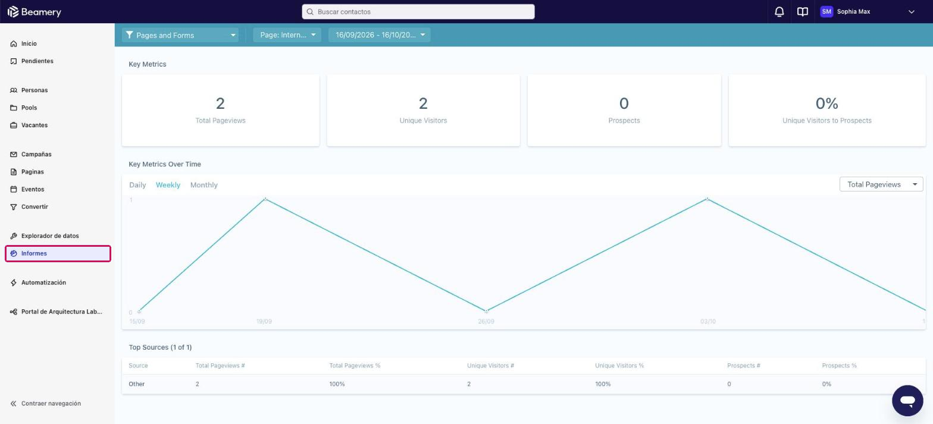The image size is (933, 424).
Task: Click the Other source row
Action: 524,384
